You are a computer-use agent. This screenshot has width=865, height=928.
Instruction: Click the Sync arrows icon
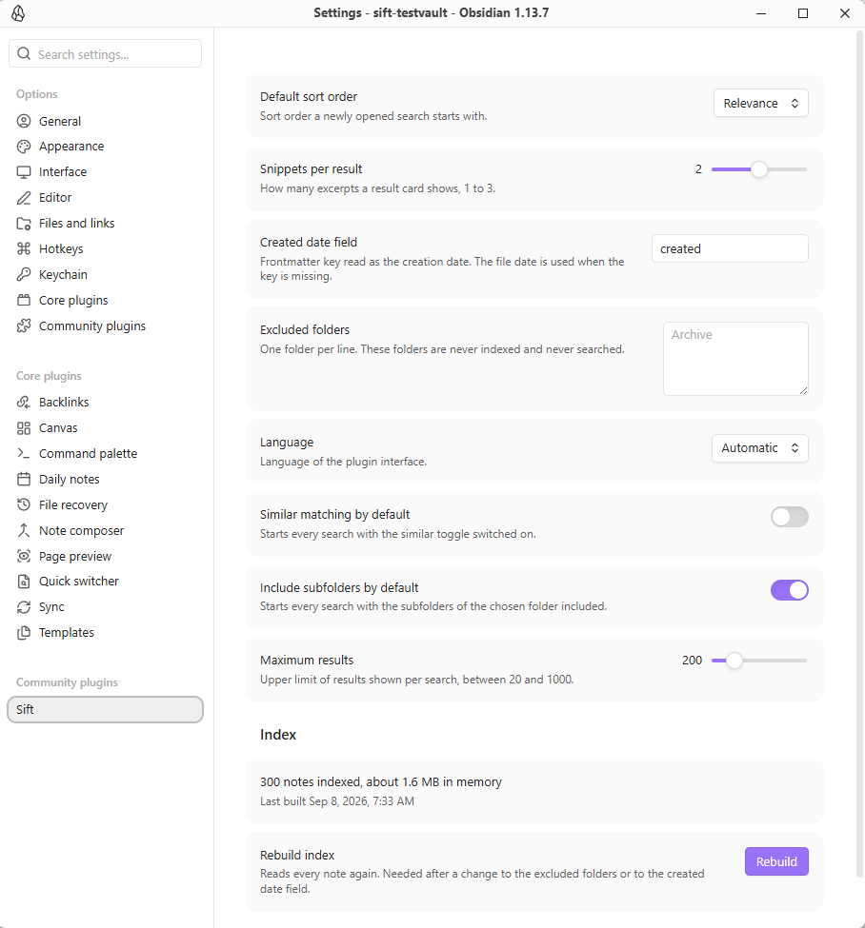24,607
